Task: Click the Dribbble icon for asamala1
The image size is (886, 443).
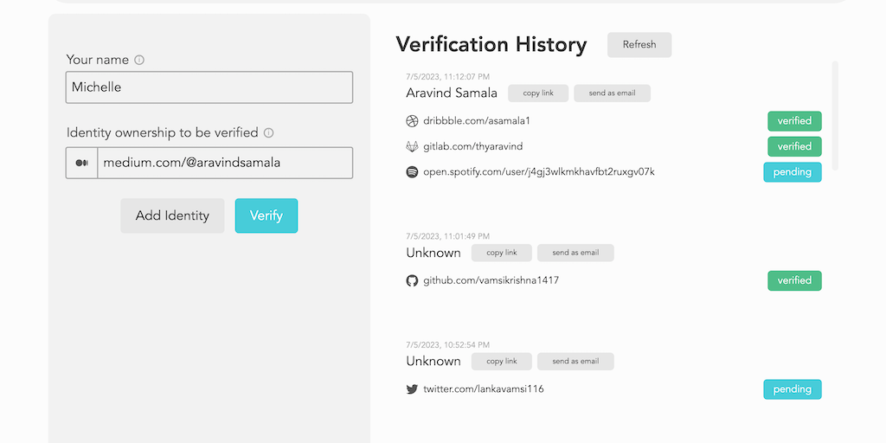Action: point(412,121)
